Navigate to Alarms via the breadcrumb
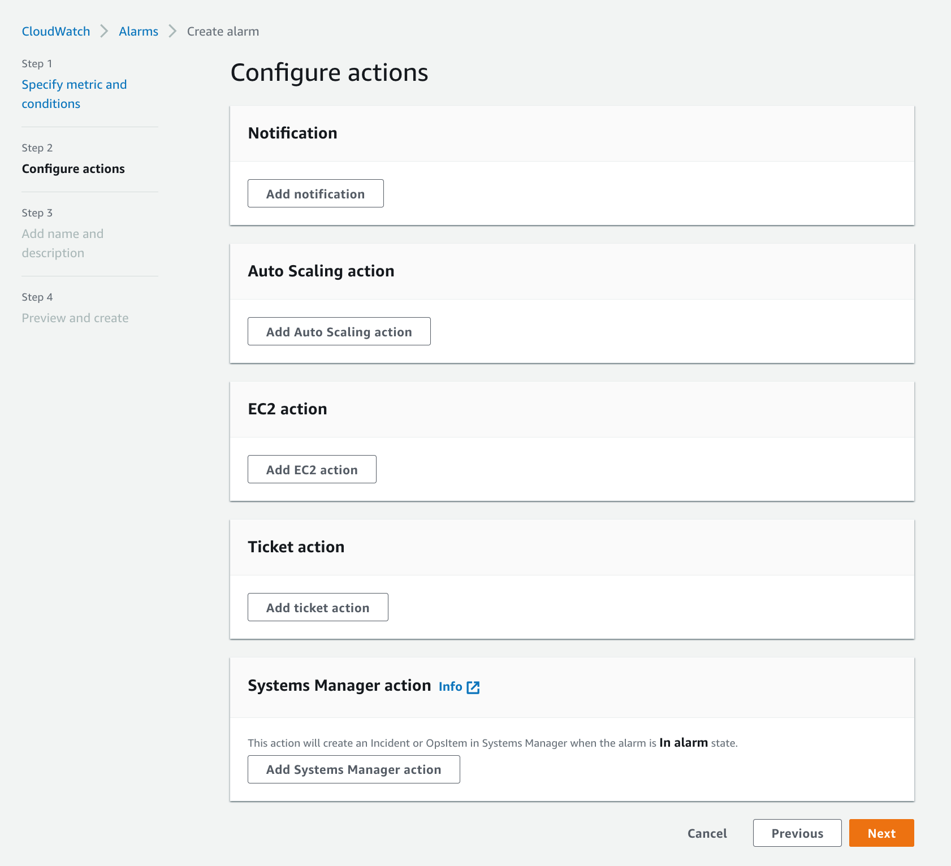Viewport: 951px width, 866px height. (x=138, y=31)
